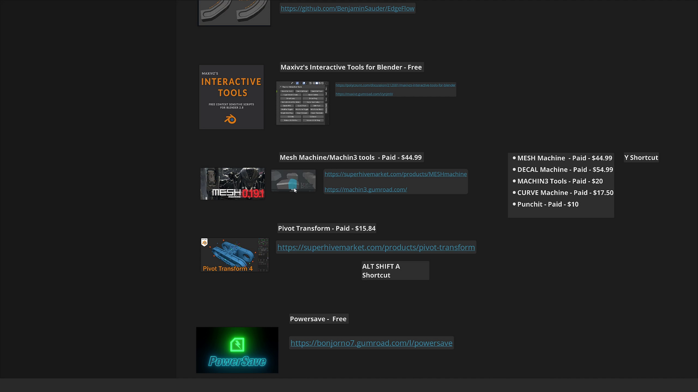Viewport: 698px width, 392px height.
Task: Select the "MACHIN3 Tools - Paid - $20" bullet
Action: [x=557, y=181]
